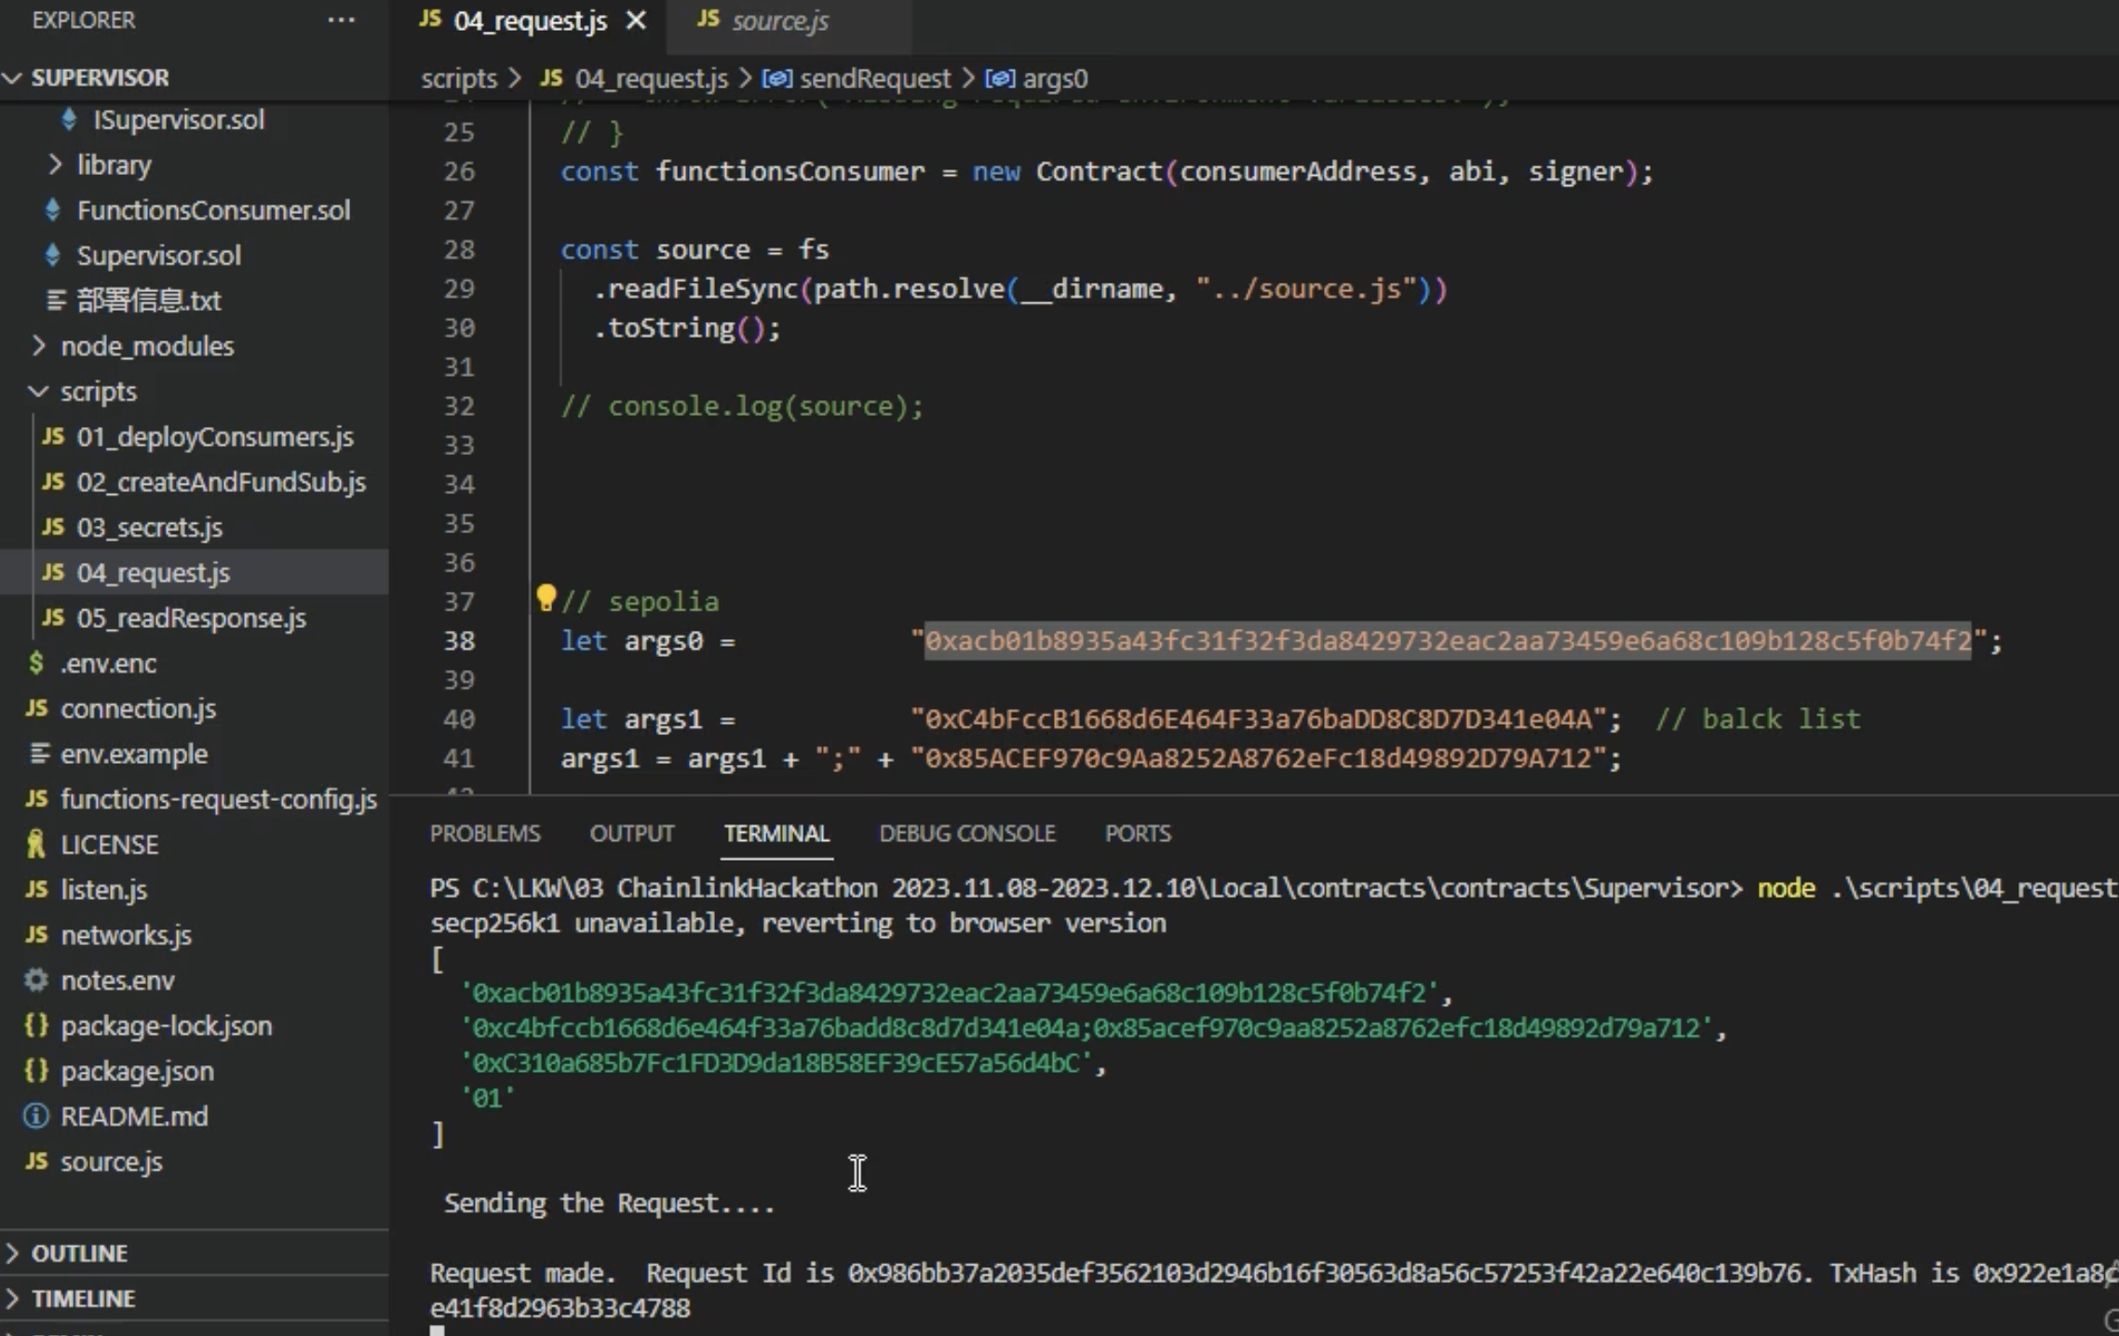Viewport: 2119px width, 1336px height.
Task: Collapse the SUPERVISOR root folder
Action: 13,77
